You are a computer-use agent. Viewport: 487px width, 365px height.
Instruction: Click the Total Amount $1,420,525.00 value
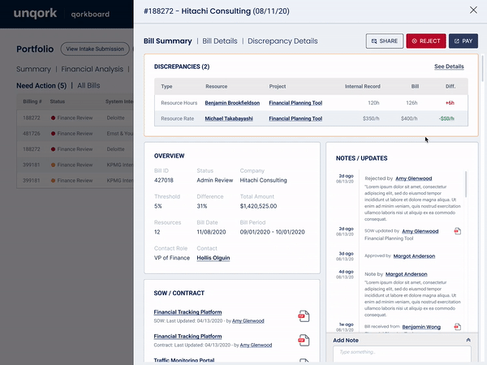[x=258, y=206]
